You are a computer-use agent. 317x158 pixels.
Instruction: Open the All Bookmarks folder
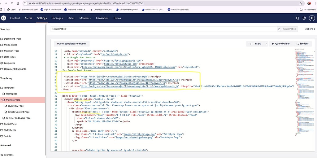tap(308, 10)
